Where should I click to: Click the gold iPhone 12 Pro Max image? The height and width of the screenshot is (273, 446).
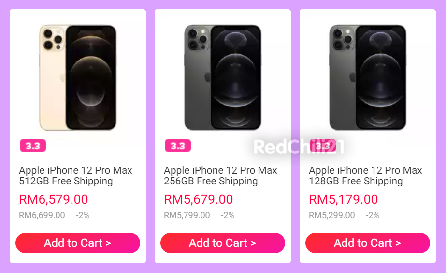[78, 77]
